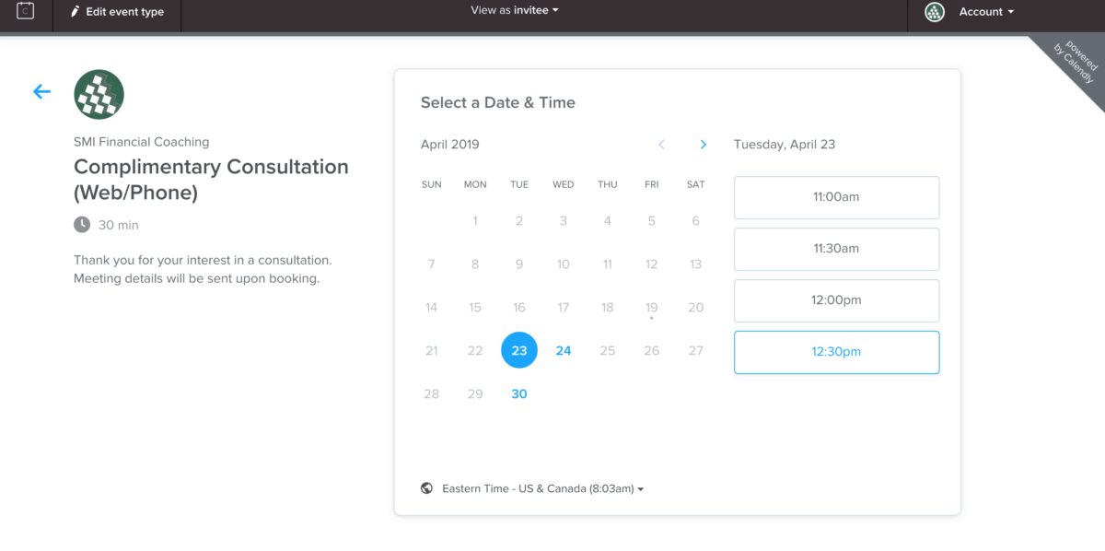Choose the 12:00pm time slot
The width and height of the screenshot is (1105, 551).
pos(836,300)
